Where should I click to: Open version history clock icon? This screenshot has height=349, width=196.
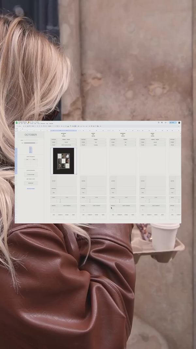point(158,123)
